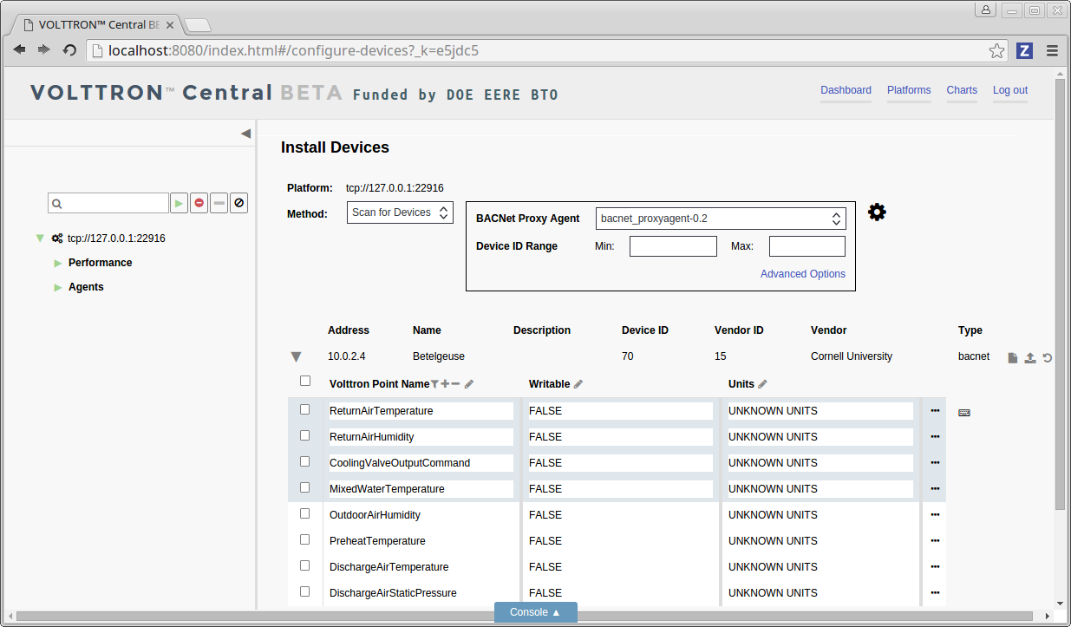Click the Advanced Options link
The image size is (1071, 627).
[803, 274]
